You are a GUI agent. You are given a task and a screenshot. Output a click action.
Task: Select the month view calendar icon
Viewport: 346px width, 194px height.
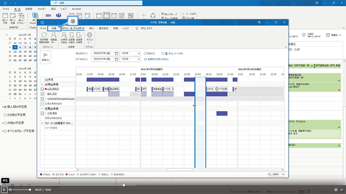pyautogui.click(x=121, y=16)
